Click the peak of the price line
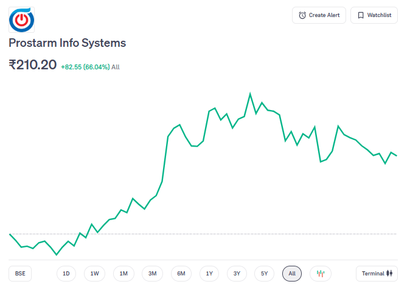Image resolution: width=410 pixels, height=287 pixels. [250, 93]
